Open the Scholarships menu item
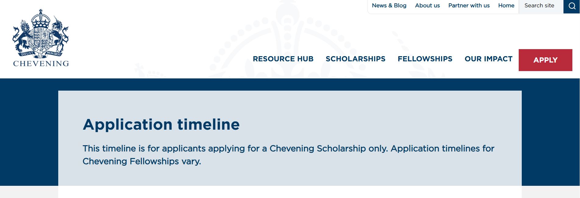 356,59
